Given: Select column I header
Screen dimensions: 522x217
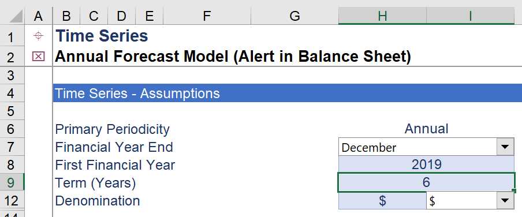Looking at the screenshot, I should pos(471,16).
